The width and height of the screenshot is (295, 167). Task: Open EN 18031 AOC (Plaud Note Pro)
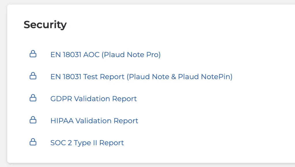pos(105,55)
